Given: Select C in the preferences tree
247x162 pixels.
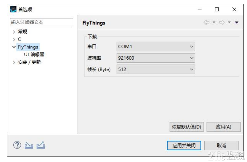Looking at the screenshot, I should pyautogui.click(x=20, y=39).
